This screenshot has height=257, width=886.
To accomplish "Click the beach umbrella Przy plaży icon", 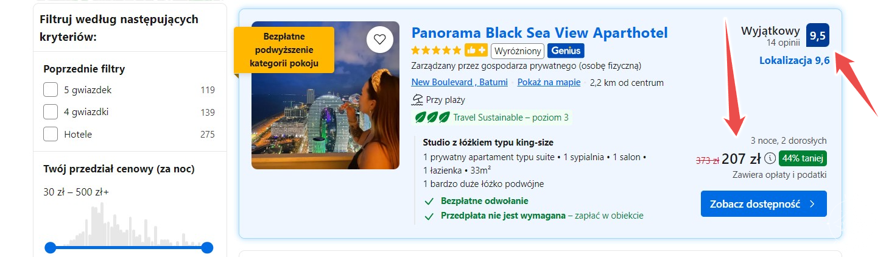I will (x=417, y=100).
